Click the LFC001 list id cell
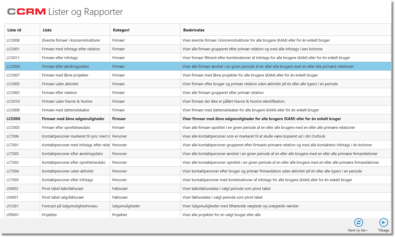Viewport: 395px width, 237px height. click(x=22, y=206)
